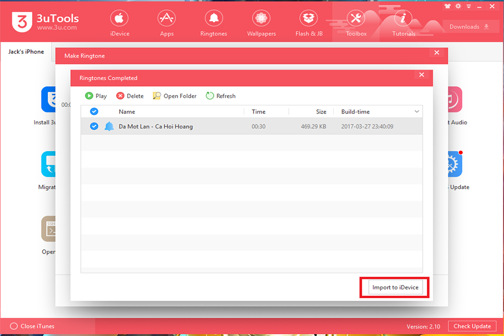Delete the selected ringtone
This screenshot has width=504, height=336.
tap(130, 96)
